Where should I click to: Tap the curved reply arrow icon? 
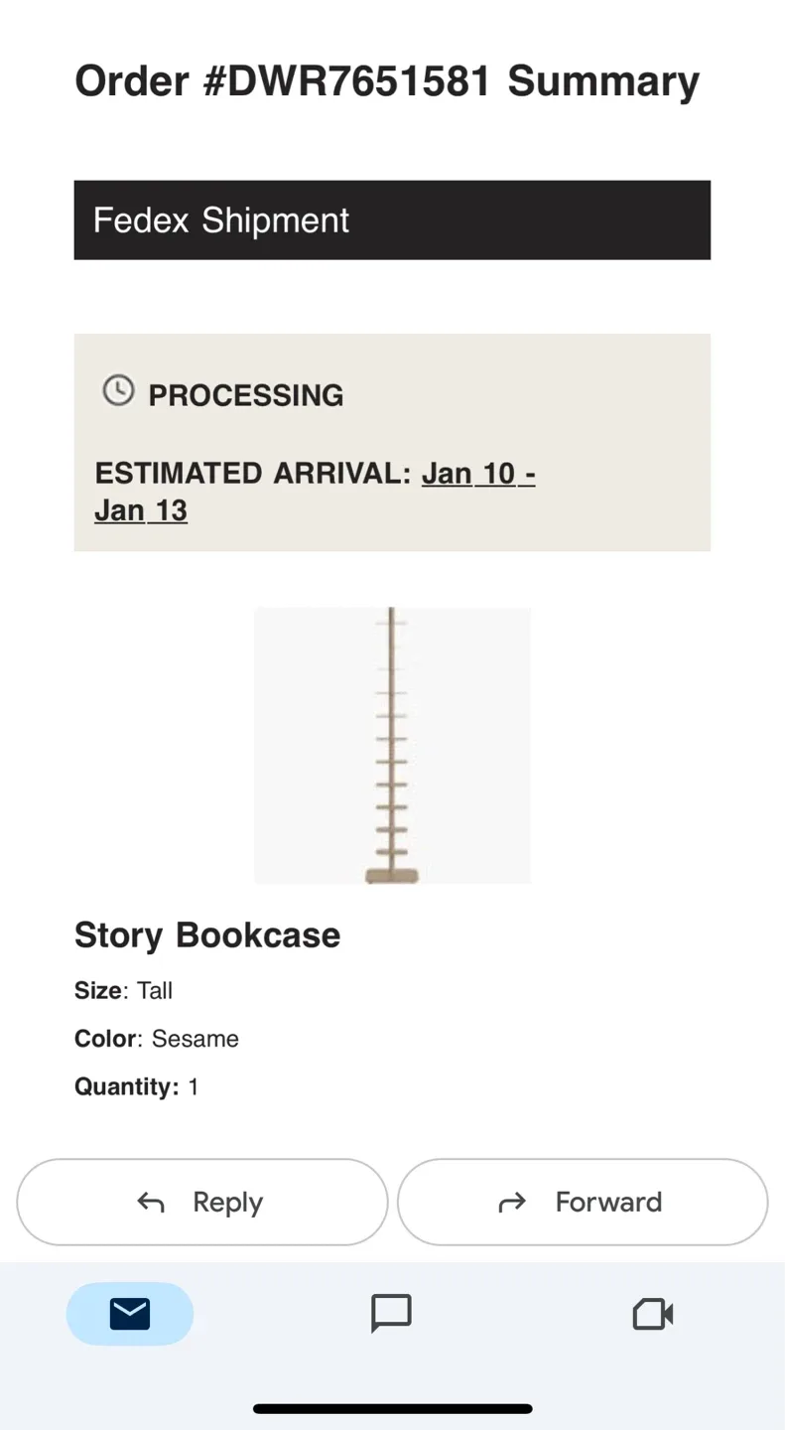(x=151, y=1203)
